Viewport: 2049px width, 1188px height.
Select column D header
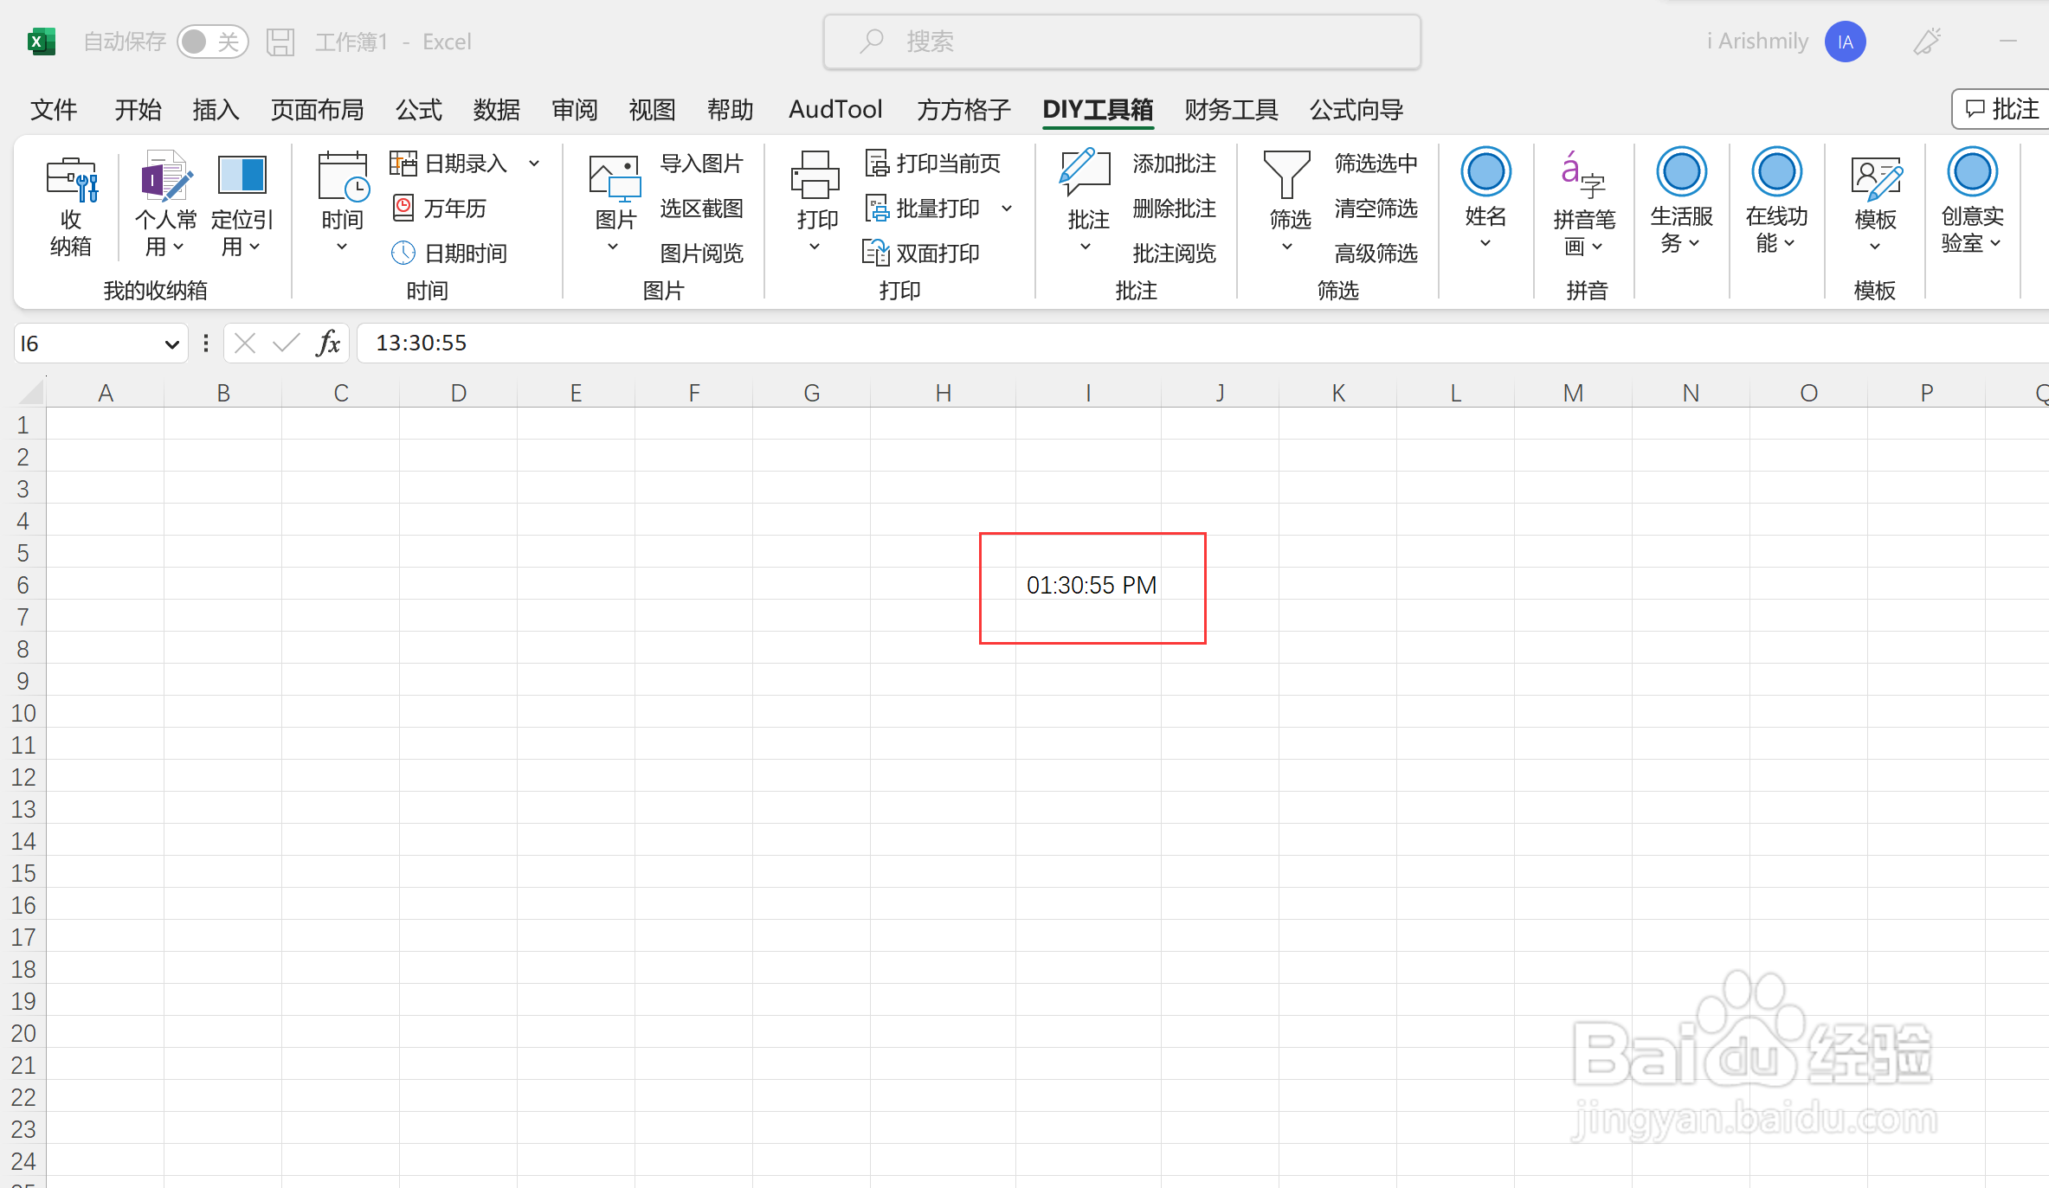[x=458, y=393]
